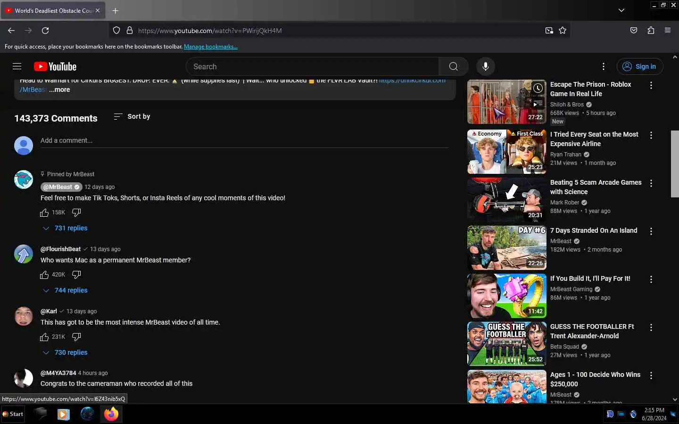The width and height of the screenshot is (679, 424).
Task: Expand the 730 replies thread
Action: (x=65, y=352)
